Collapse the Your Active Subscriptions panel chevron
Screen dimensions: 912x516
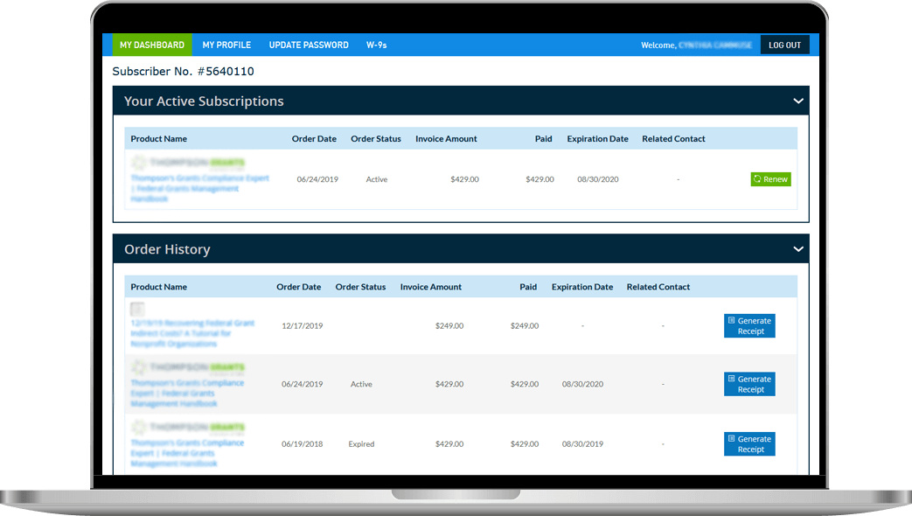pyautogui.click(x=798, y=101)
